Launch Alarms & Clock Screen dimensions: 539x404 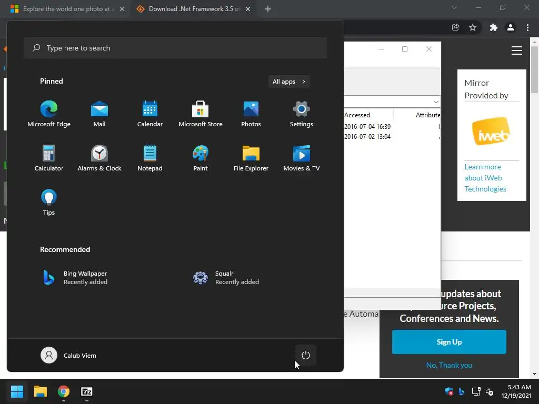coord(99,158)
